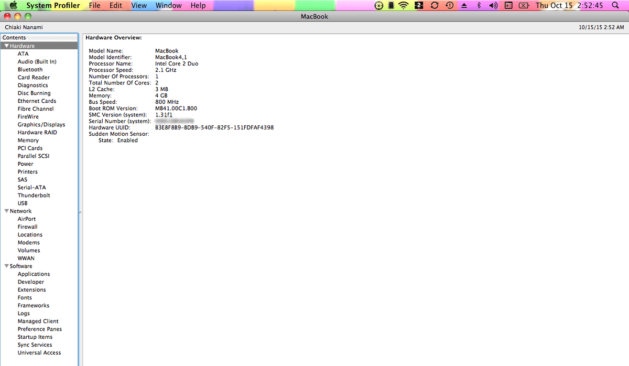The width and height of the screenshot is (629, 366).
Task: Select Startup Items under Software
Action: point(35,337)
